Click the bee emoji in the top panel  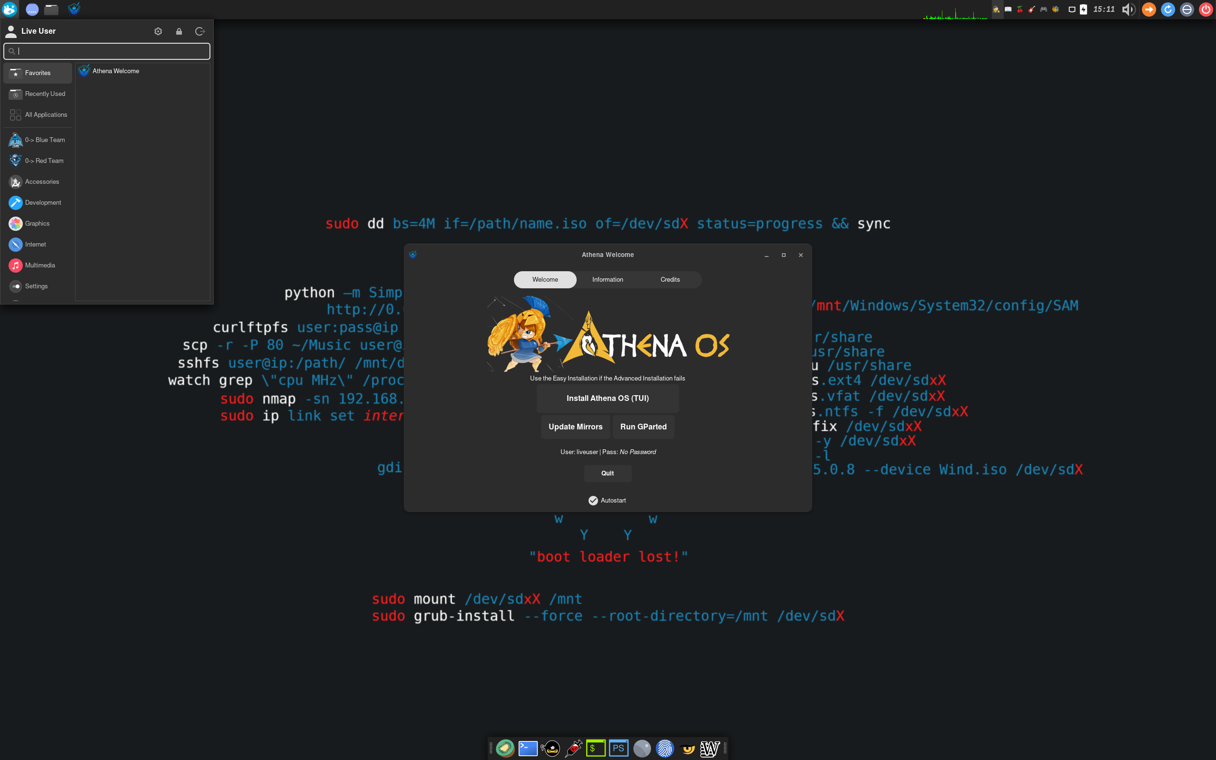(1056, 9)
